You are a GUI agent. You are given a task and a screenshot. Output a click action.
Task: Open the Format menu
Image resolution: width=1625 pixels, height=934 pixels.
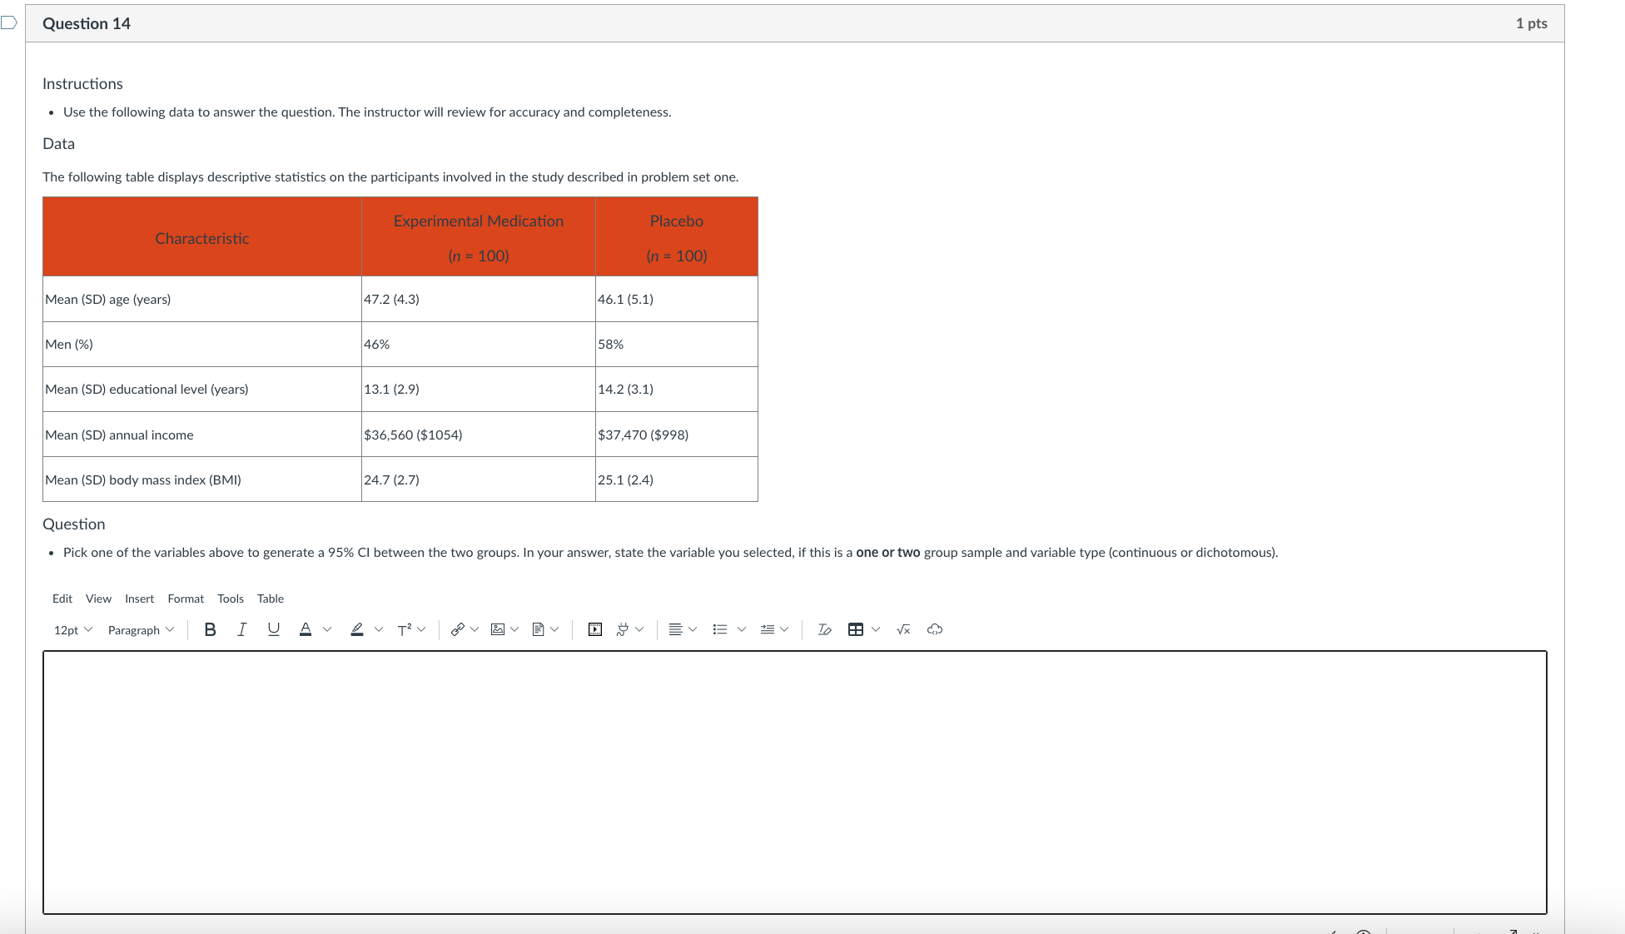click(186, 599)
